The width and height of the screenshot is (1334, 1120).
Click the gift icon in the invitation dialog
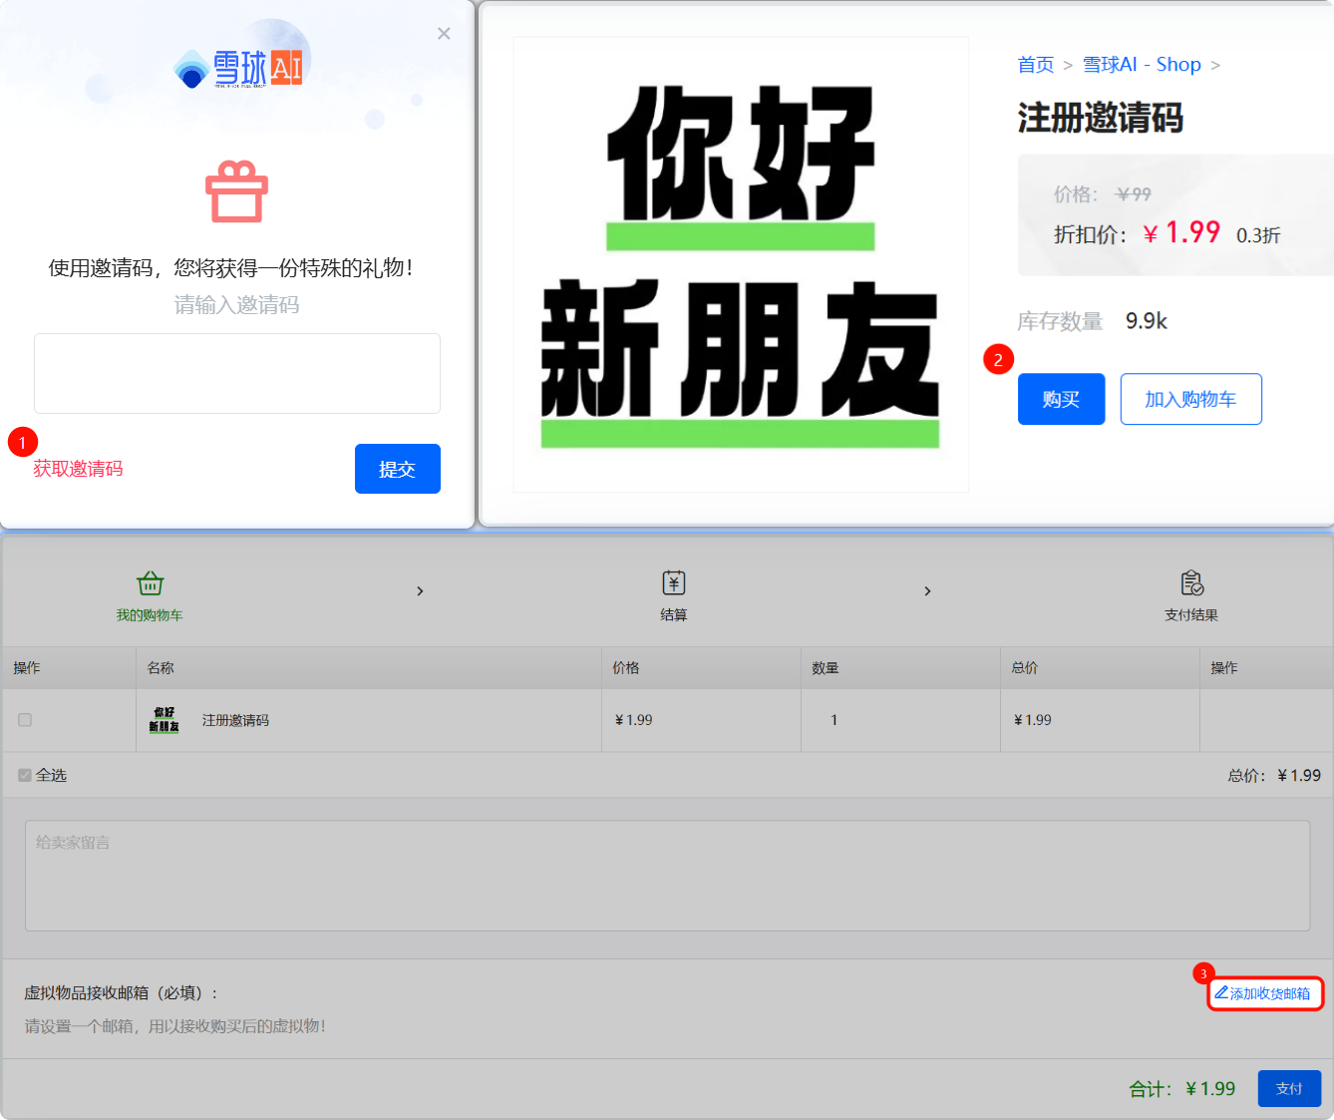[x=236, y=192]
